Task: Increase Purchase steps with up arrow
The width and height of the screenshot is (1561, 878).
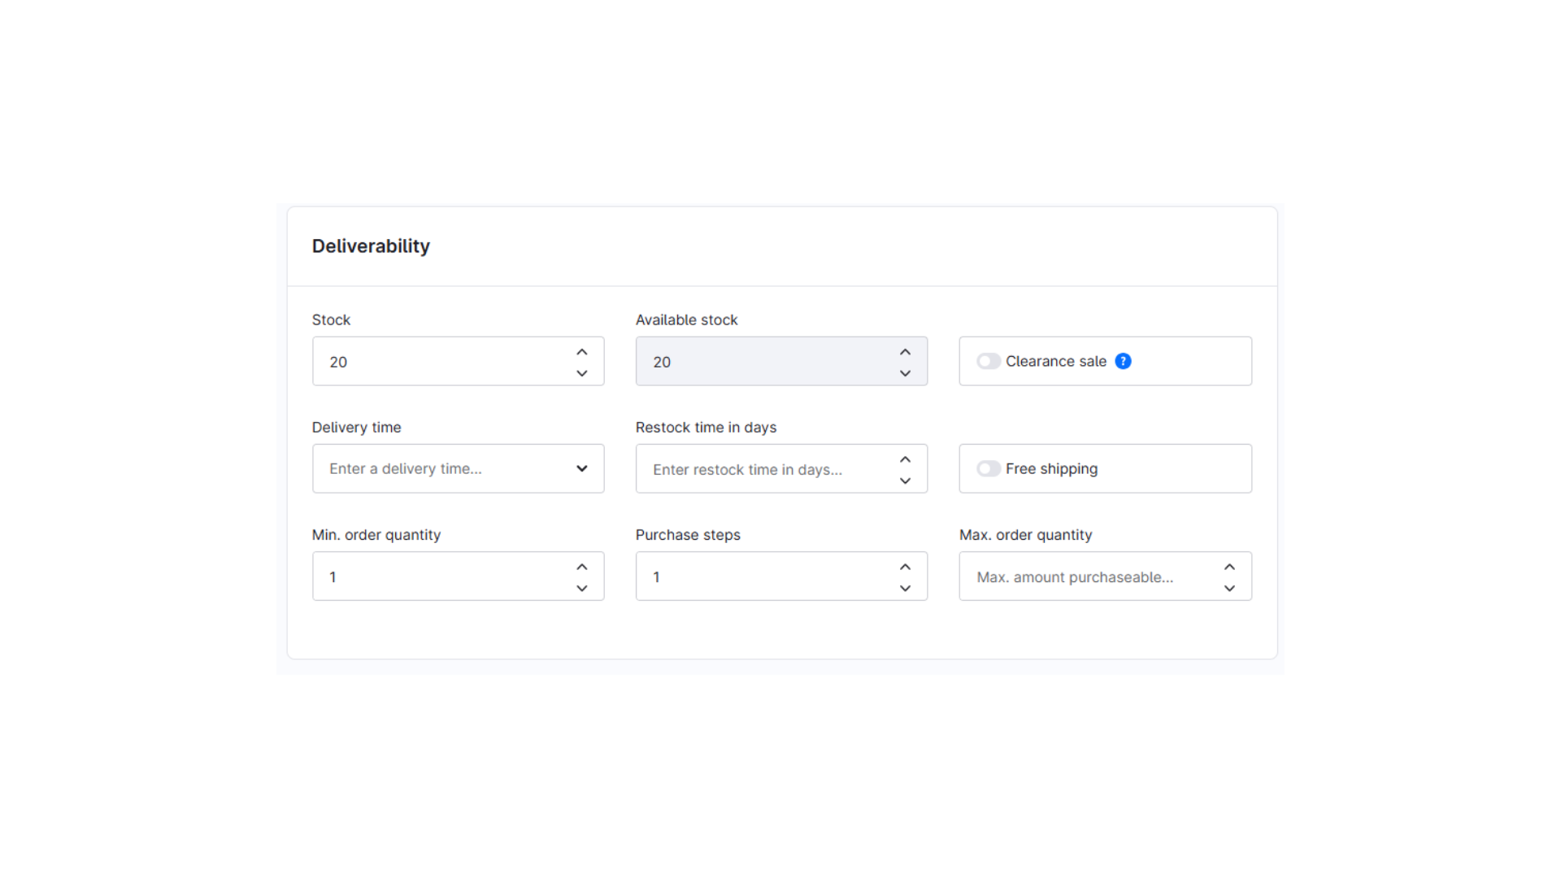Action: coord(905,567)
